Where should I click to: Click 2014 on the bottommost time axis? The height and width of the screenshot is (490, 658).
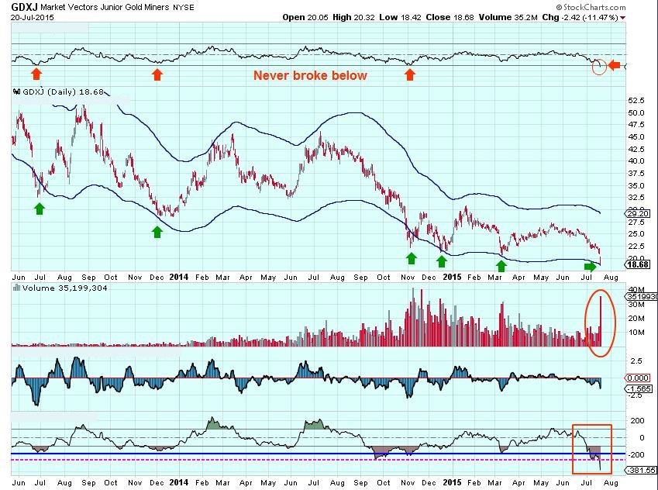(179, 482)
